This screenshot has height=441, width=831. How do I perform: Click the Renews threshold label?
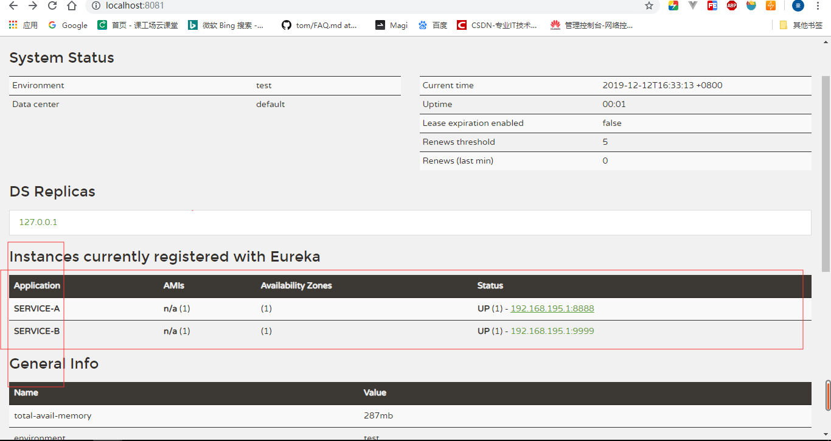click(x=459, y=142)
